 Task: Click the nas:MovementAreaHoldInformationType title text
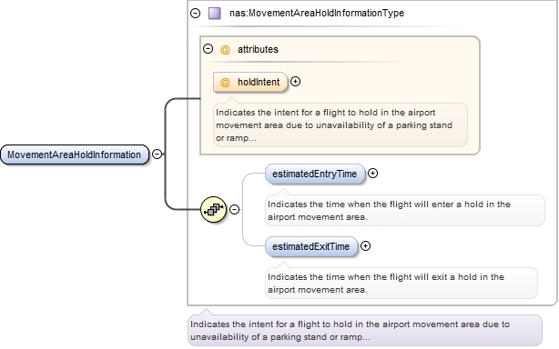coord(317,13)
